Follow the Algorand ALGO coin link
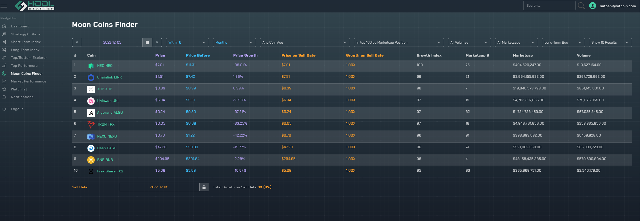The image size is (640, 221). (110, 112)
